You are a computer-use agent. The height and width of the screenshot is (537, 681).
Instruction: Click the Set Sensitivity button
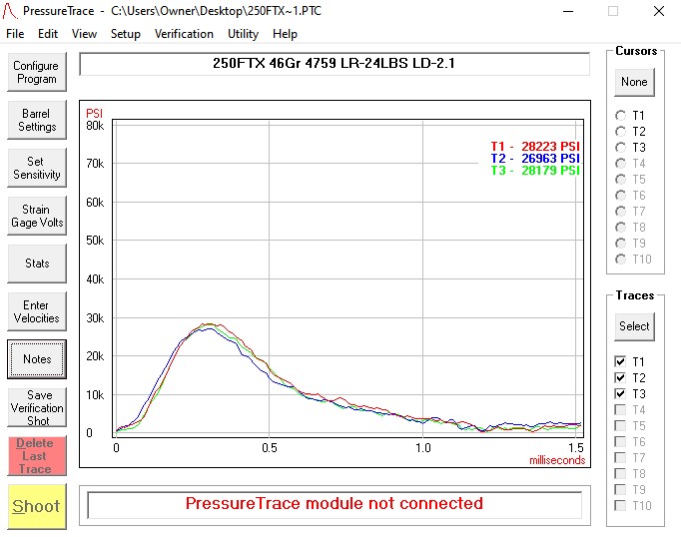(37, 168)
